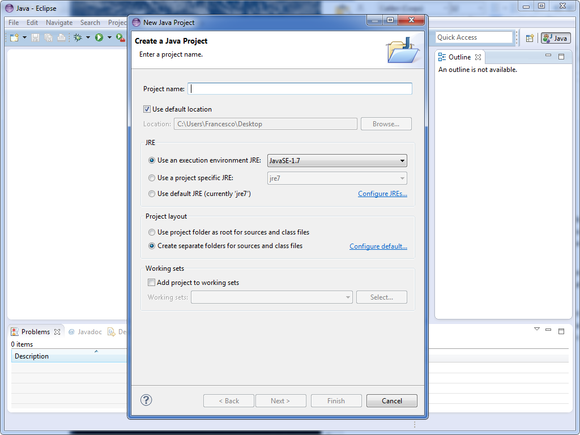This screenshot has width=580, height=435.
Task: Click the Quick Access search box
Action: click(x=474, y=37)
